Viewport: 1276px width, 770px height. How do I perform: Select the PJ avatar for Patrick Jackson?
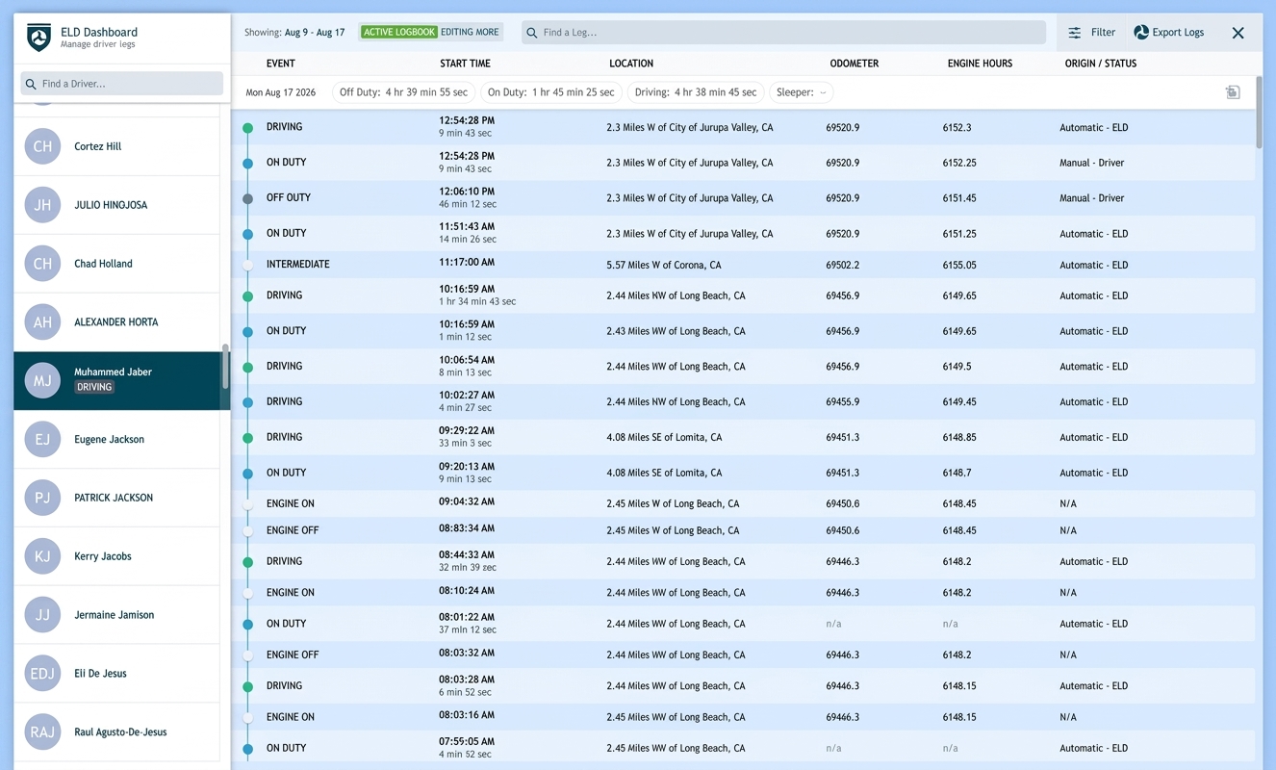tap(42, 498)
